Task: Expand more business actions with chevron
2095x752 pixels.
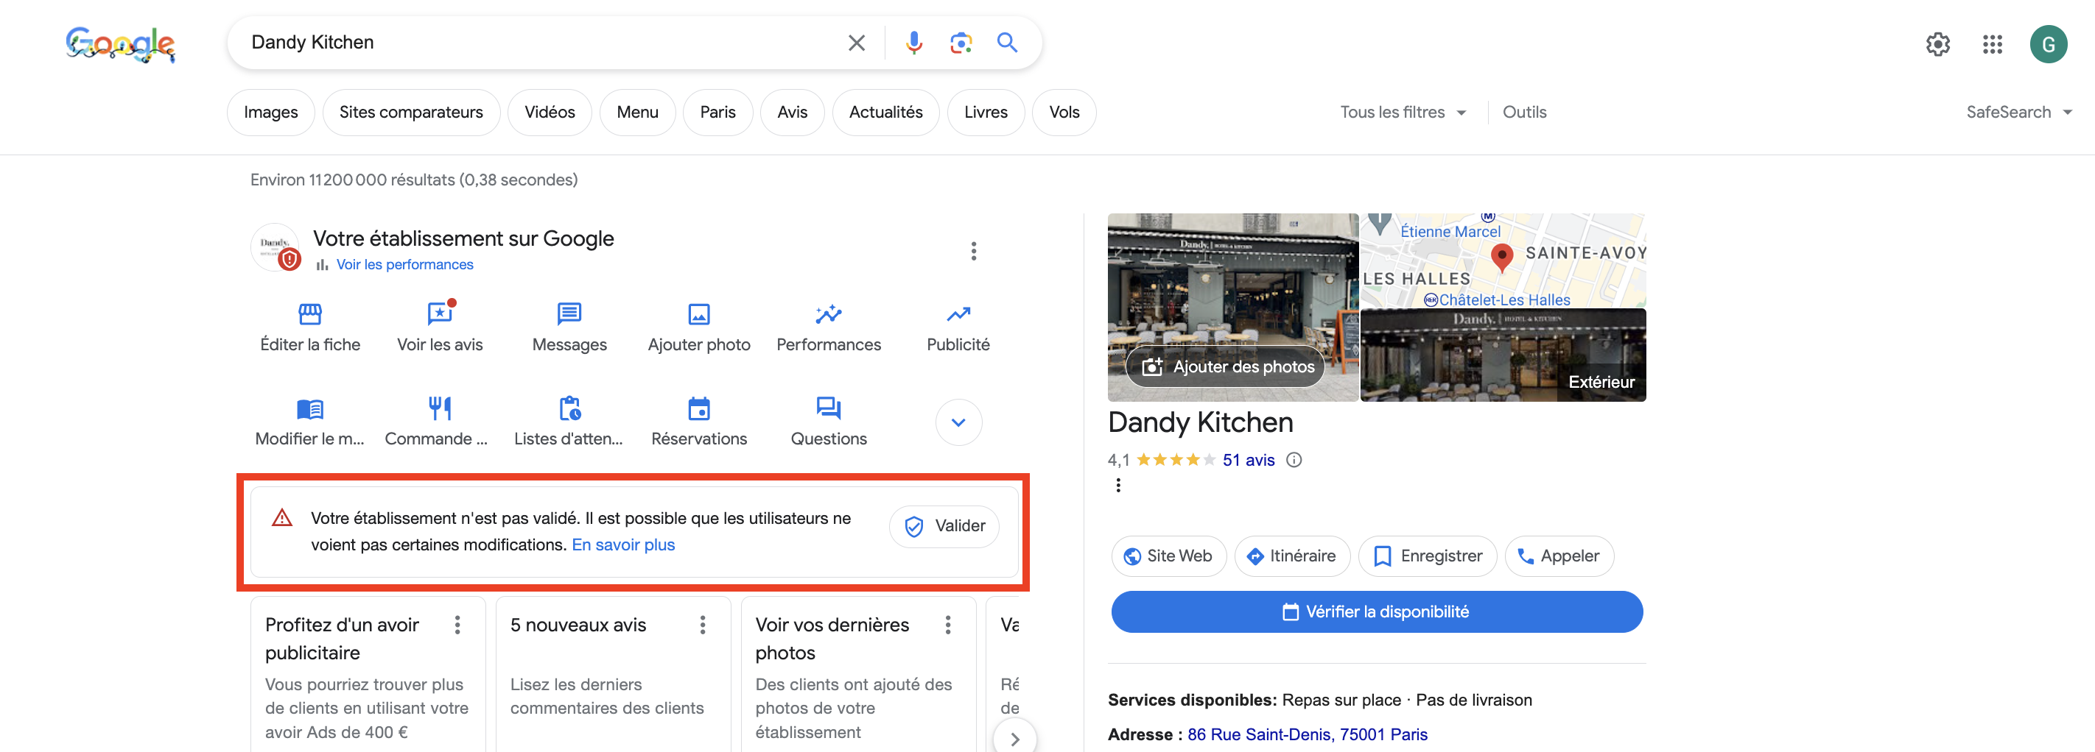Action: [958, 422]
